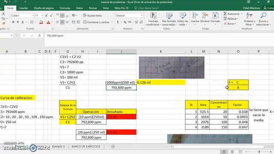Open Estilos de celda gallery
This screenshot has width=274, height=154.
183,19
